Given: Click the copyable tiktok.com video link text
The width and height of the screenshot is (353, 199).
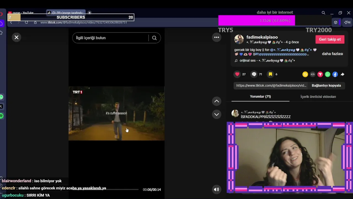Looking at the screenshot, I should 271,85.
